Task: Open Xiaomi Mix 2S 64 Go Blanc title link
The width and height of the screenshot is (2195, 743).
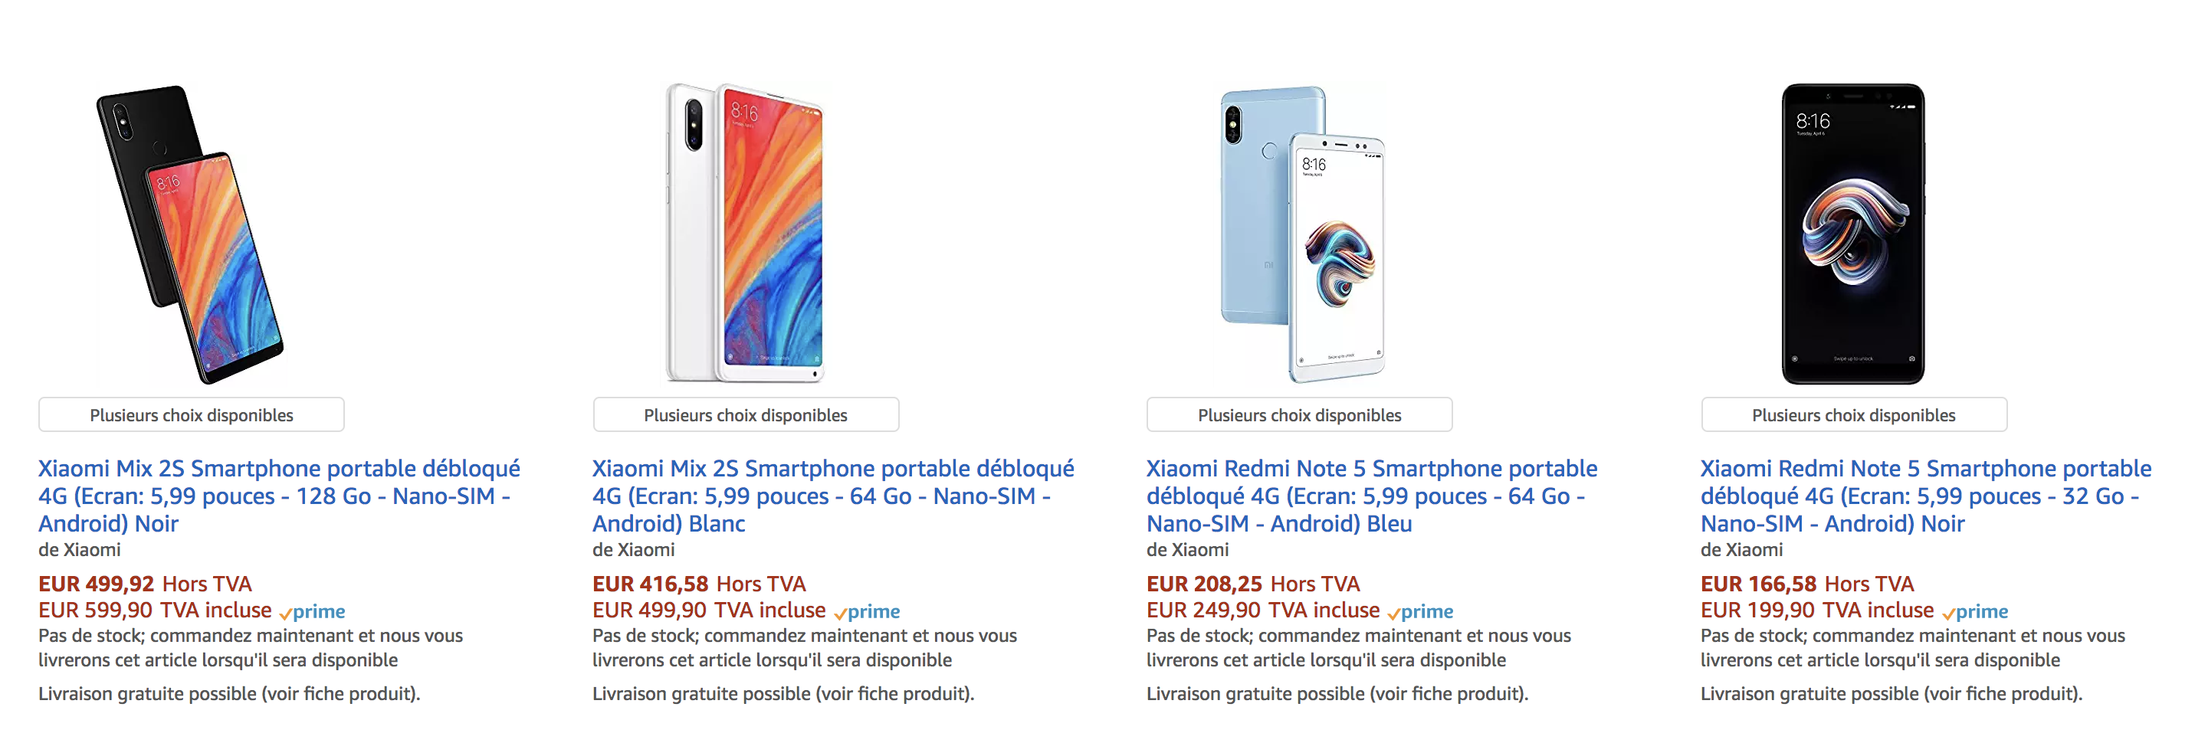Action: 833,496
